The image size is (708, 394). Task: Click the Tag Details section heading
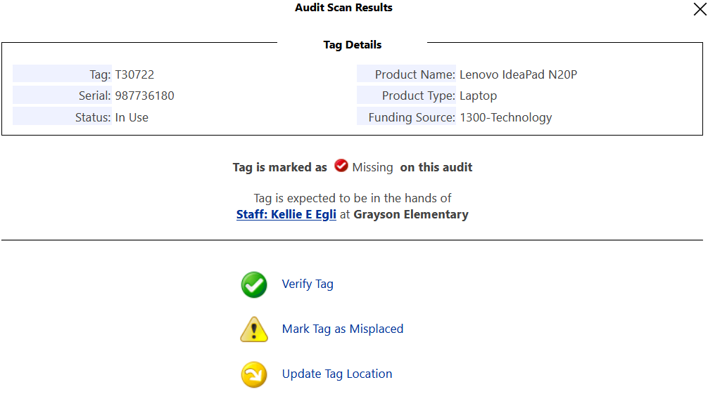pyautogui.click(x=352, y=45)
